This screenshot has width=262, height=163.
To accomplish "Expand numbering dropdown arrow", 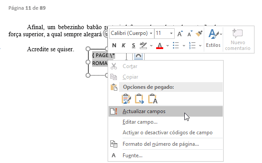I will [200, 45].
